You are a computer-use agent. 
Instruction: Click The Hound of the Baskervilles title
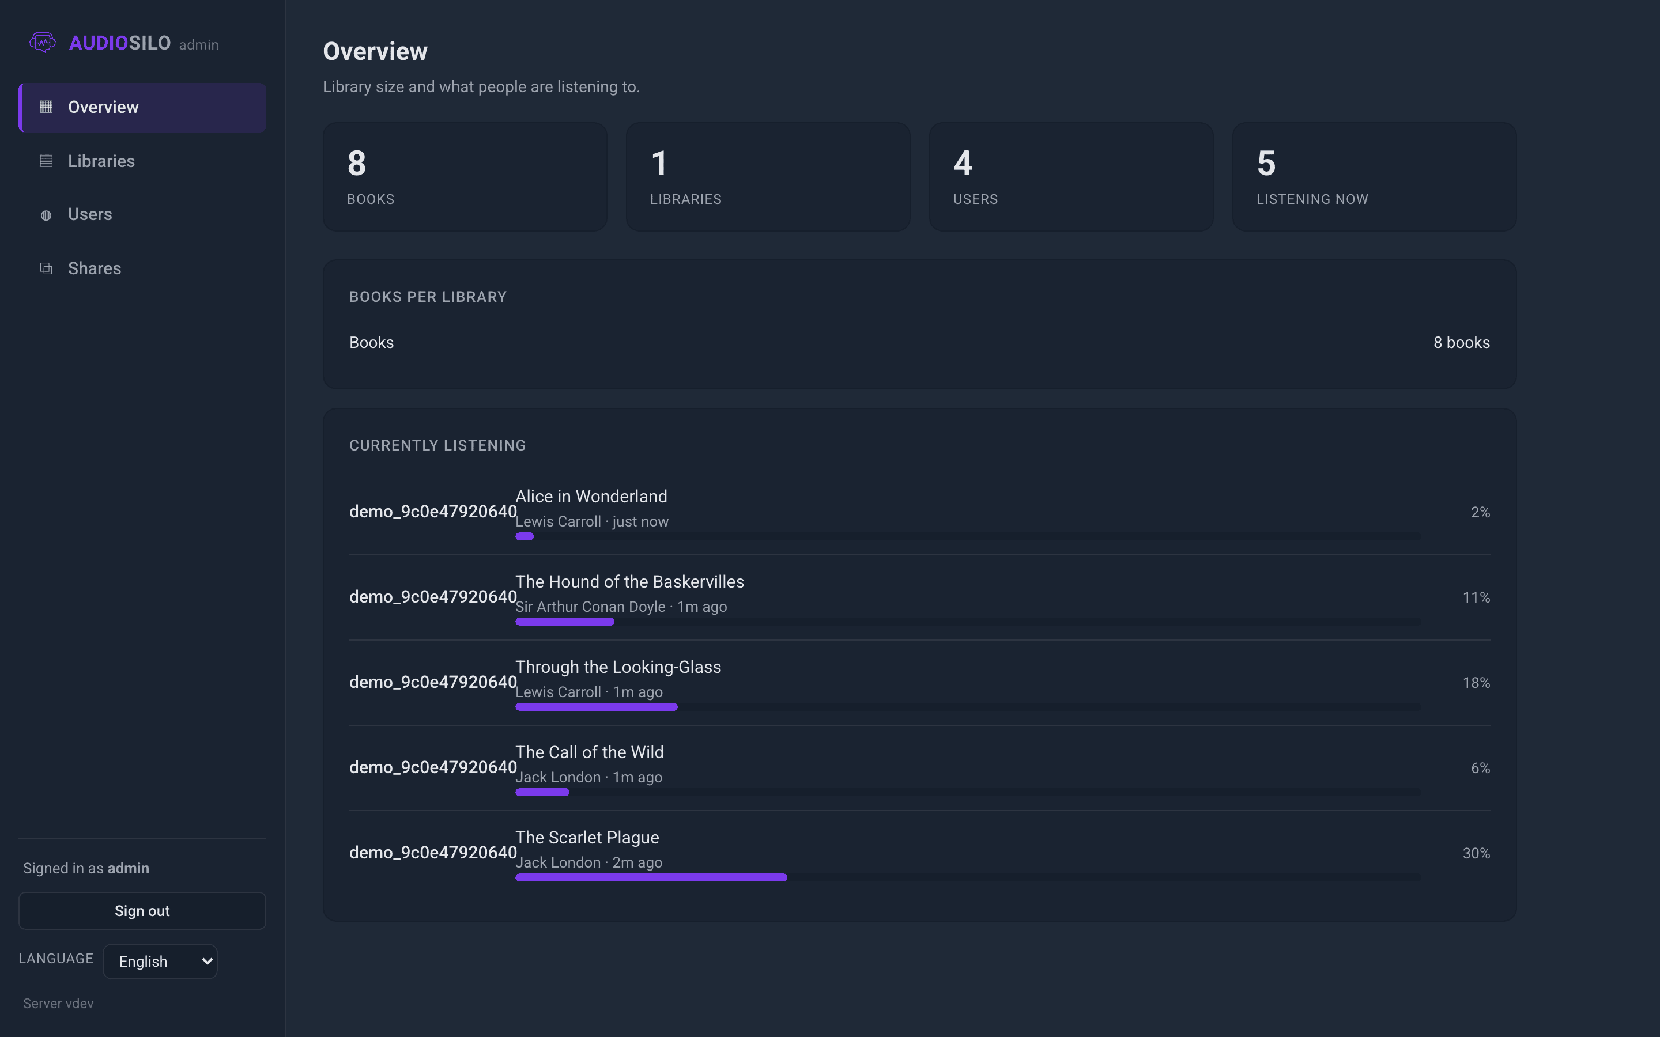[x=629, y=582]
